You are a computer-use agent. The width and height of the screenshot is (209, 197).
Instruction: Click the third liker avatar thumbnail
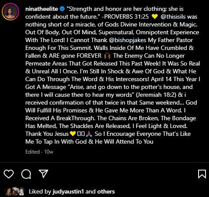[x=22, y=191]
